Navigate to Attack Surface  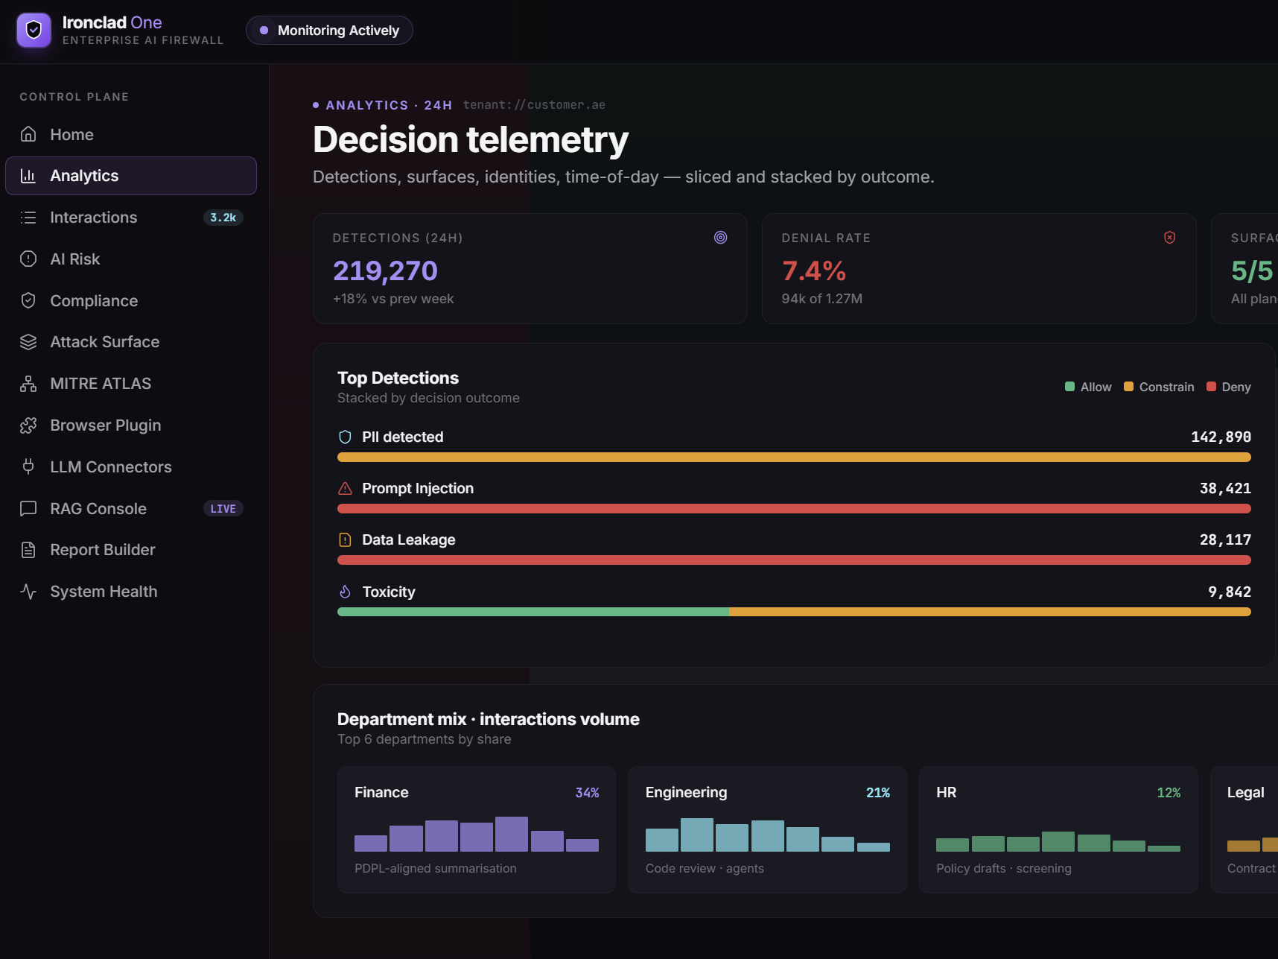[x=131, y=342]
